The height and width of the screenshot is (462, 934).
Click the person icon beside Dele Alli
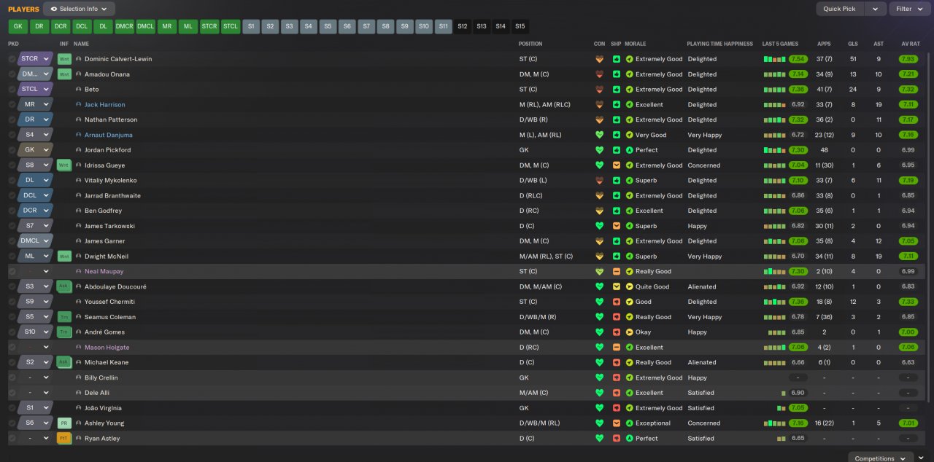[x=79, y=393]
